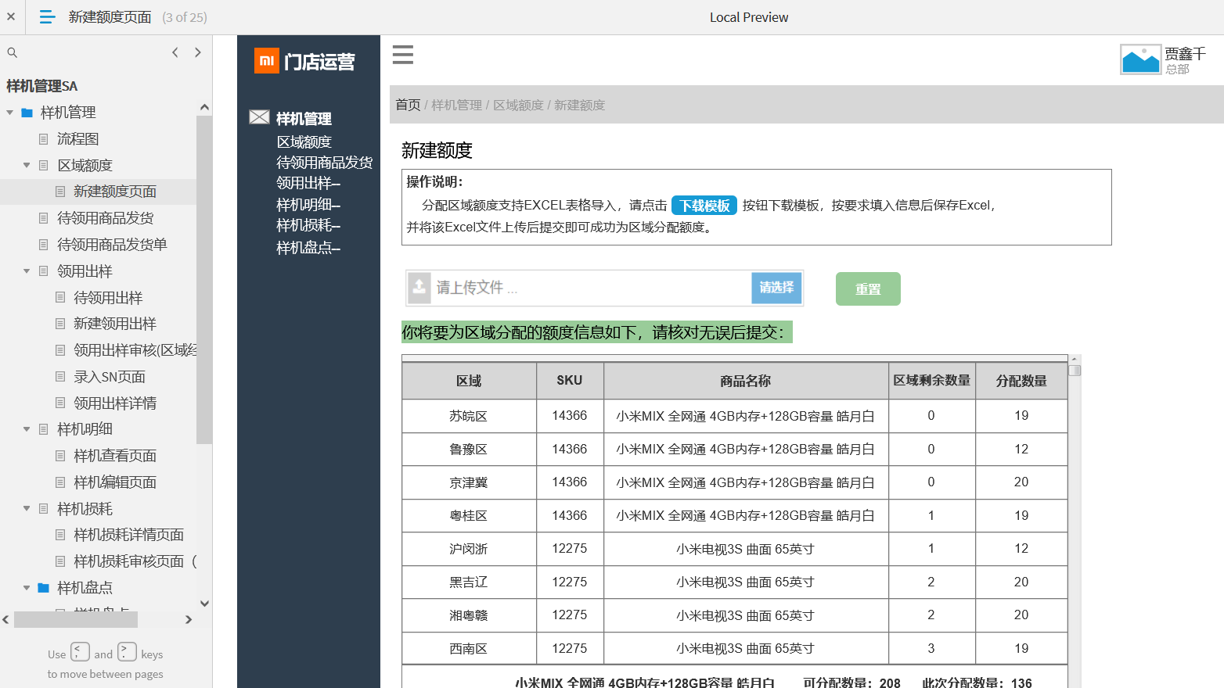Open the 领用出样详情 page
Screen dimensions: 1224x688
point(115,403)
